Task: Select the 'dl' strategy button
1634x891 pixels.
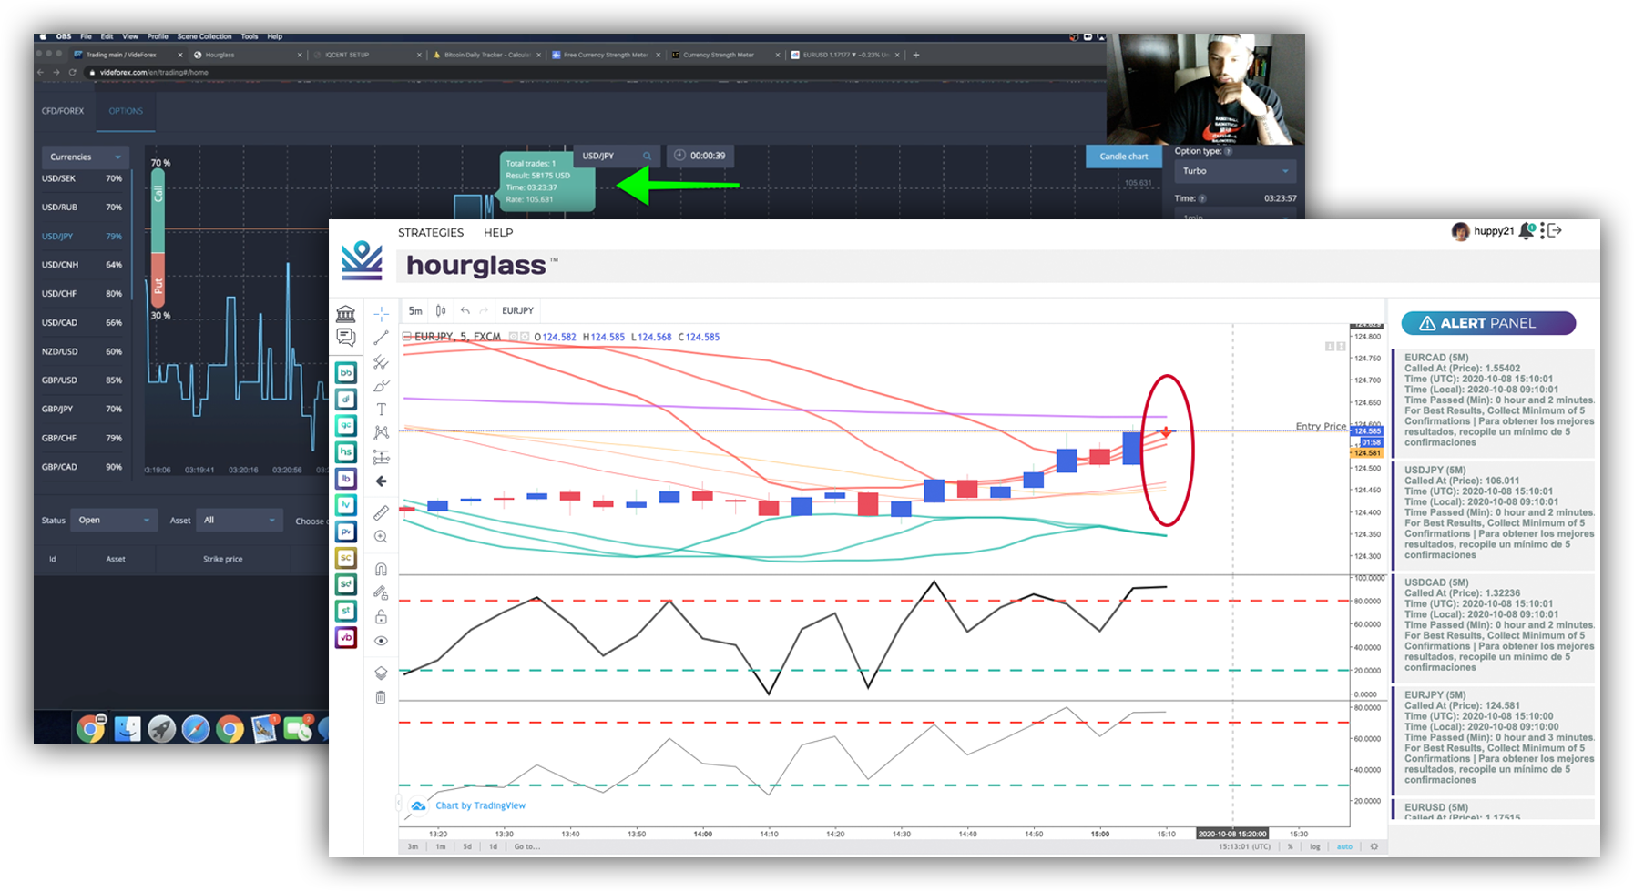Action: click(346, 399)
